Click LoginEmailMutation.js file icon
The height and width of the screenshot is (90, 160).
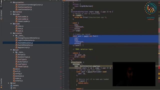(16, 40)
